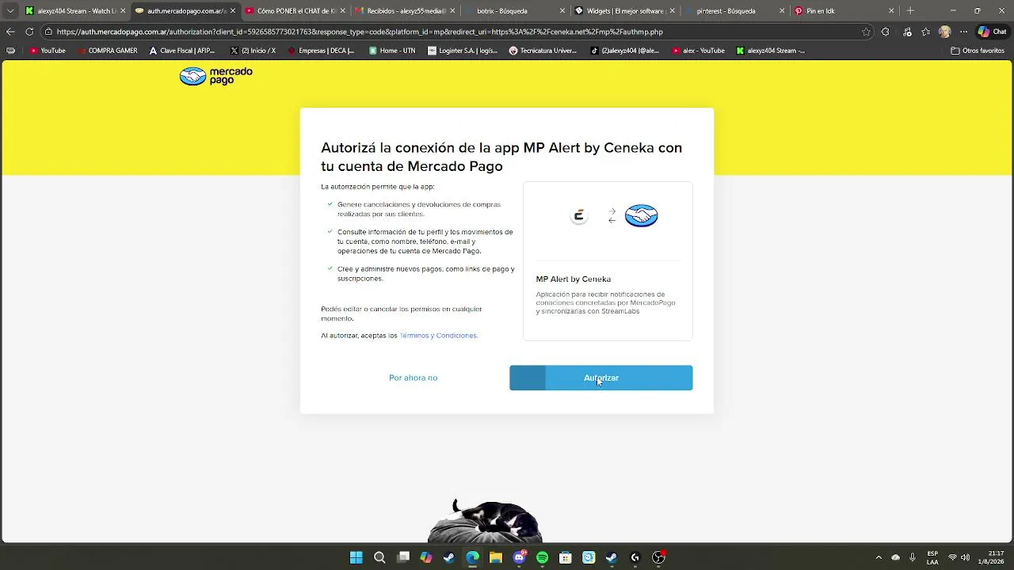
Task: Open File Explorer from the taskbar
Action: pyautogui.click(x=496, y=557)
